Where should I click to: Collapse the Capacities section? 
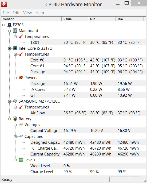[15, 137]
